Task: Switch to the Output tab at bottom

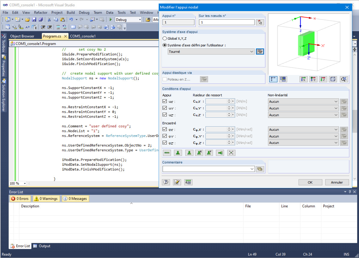Action: pyautogui.click(x=41, y=246)
